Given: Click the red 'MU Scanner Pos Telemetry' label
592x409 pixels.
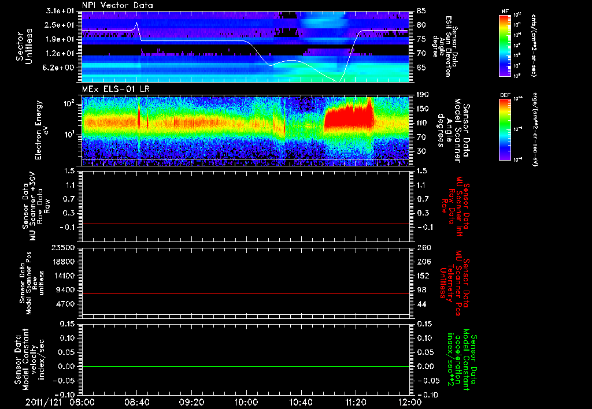Looking at the screenshot, I should click(x=455, y=283).
